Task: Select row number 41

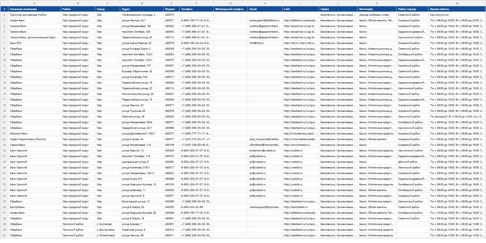Action: point(4,235)
